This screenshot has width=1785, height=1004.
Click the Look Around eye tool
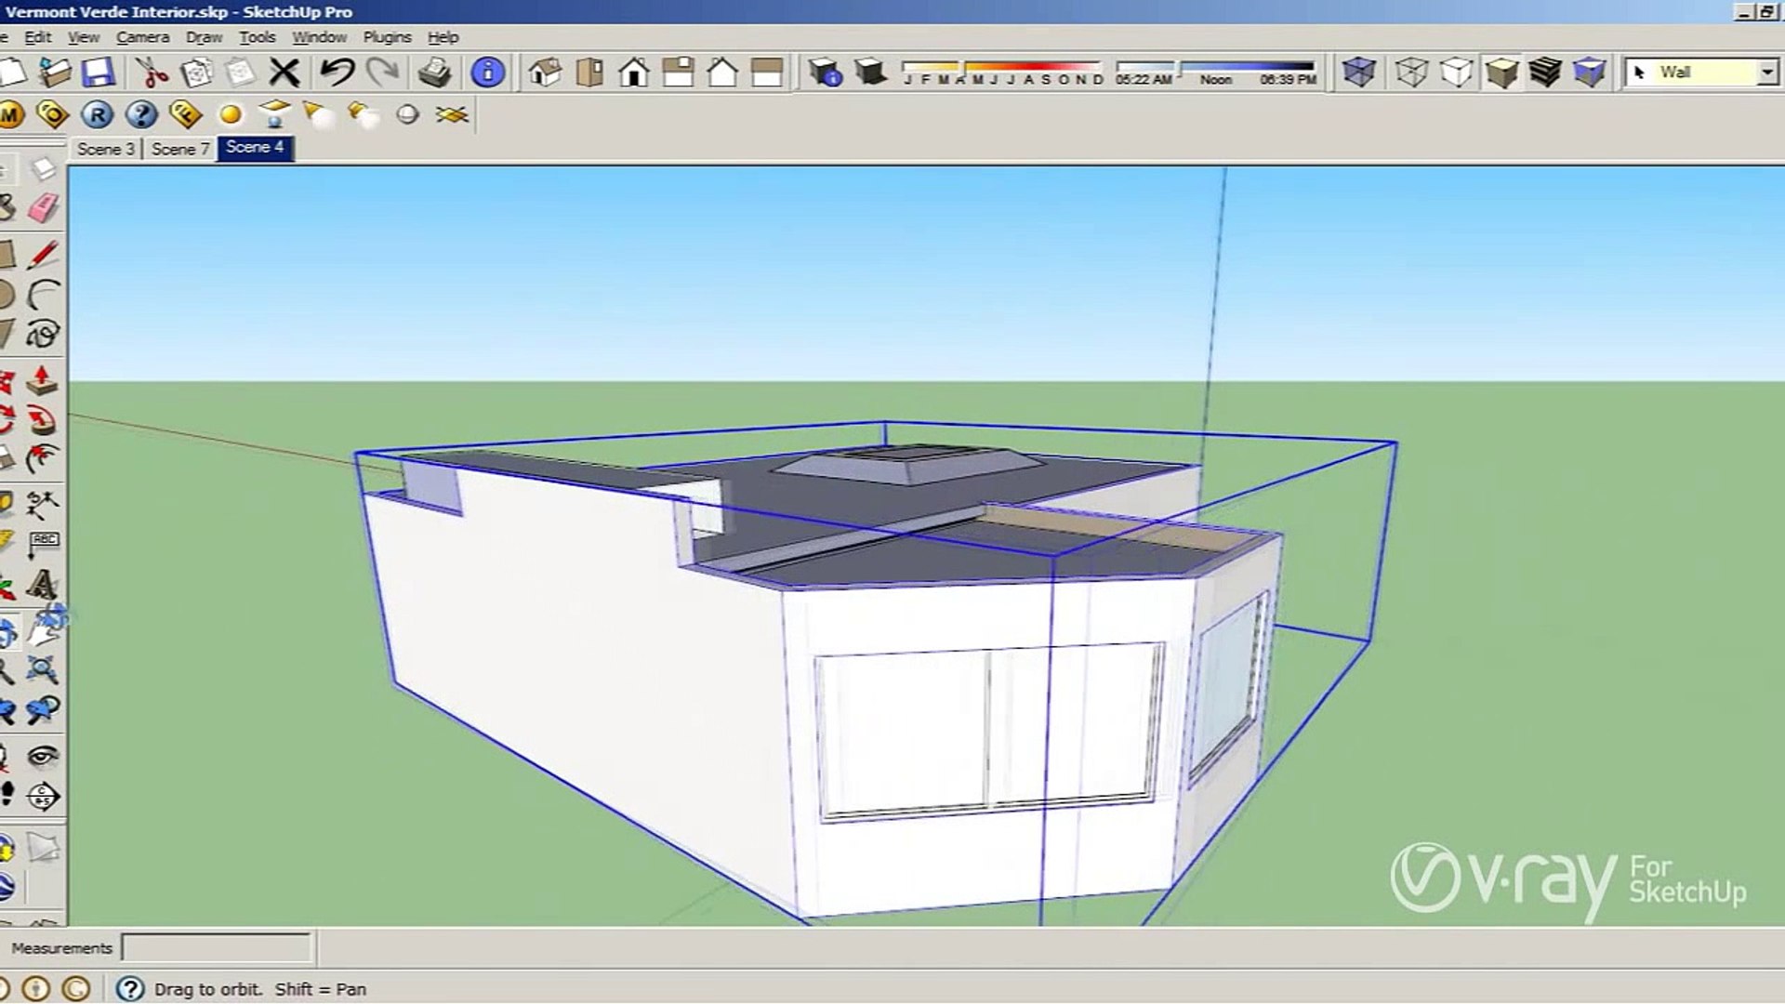click(42, 756)
